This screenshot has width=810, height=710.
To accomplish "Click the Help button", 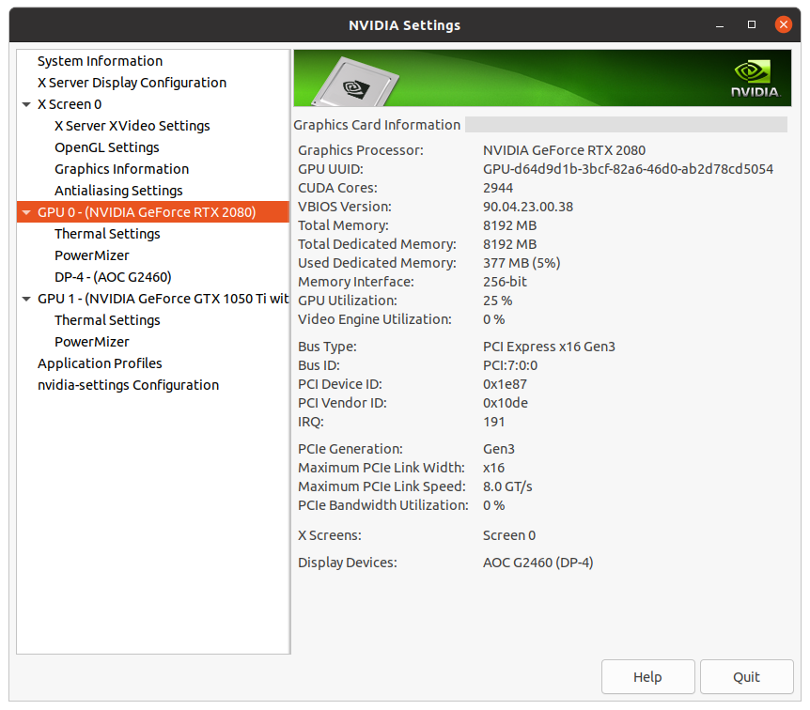I will 647,676.
